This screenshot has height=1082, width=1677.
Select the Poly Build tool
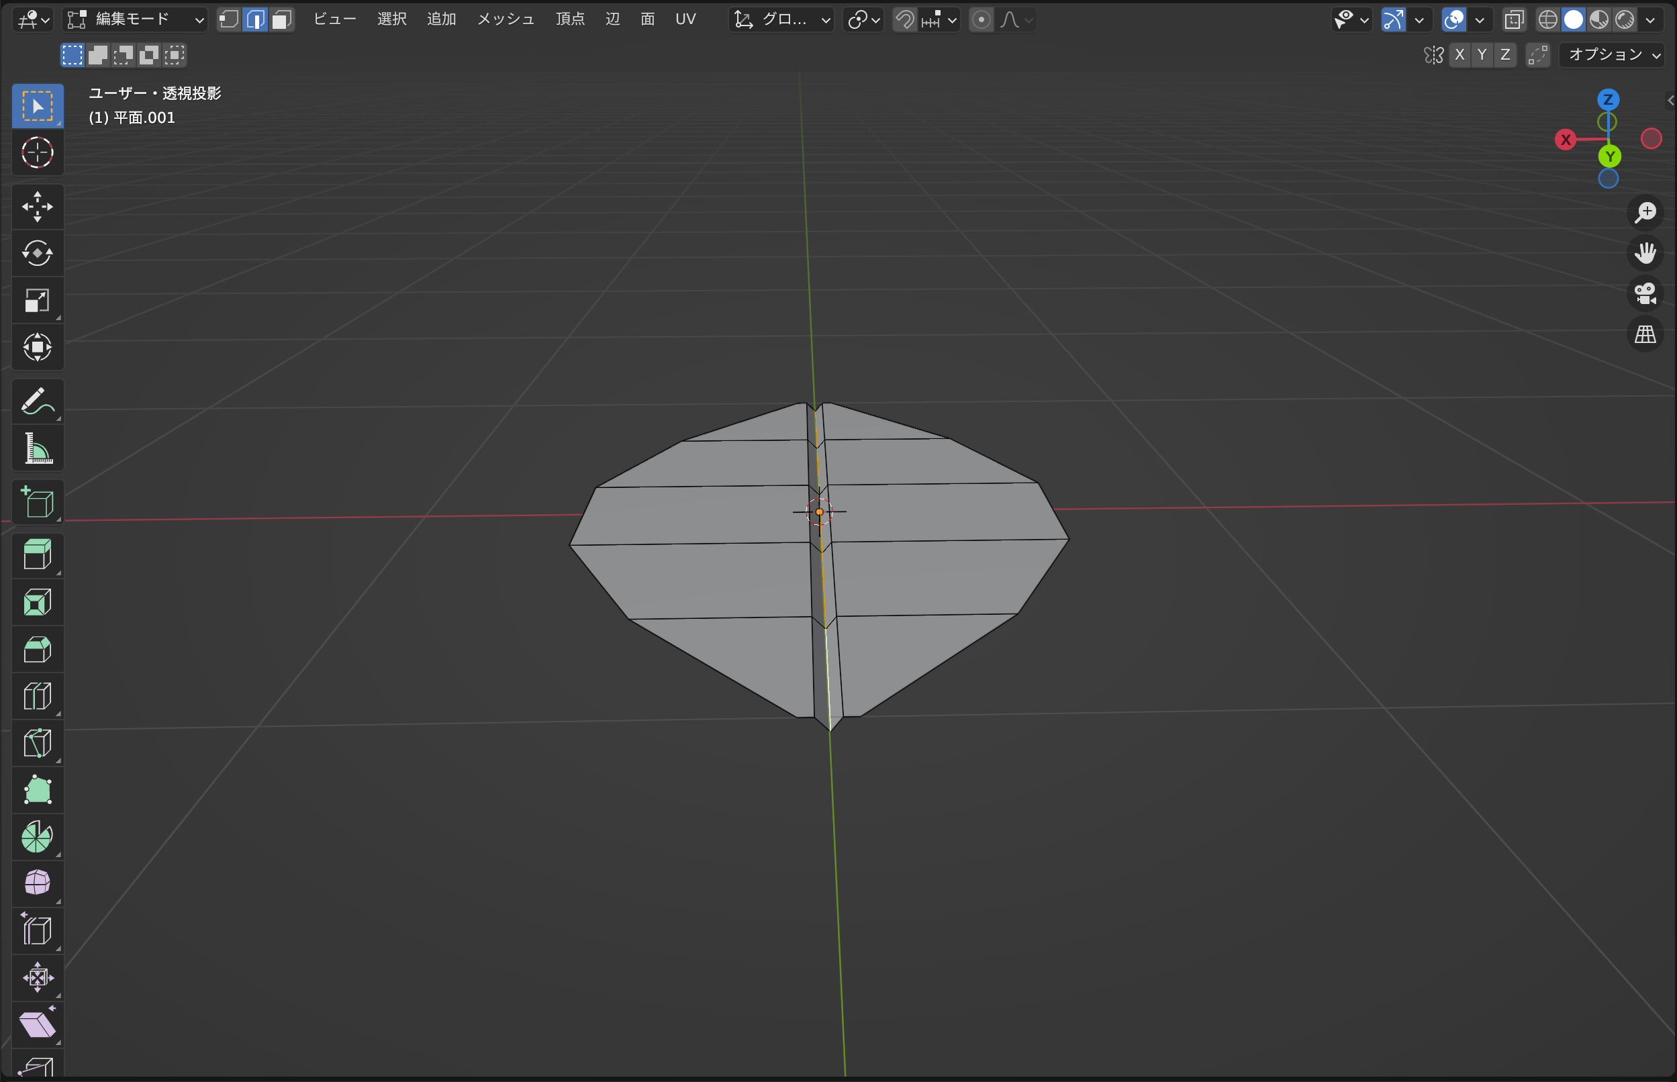pyautogui.click(x=37, y=791)
